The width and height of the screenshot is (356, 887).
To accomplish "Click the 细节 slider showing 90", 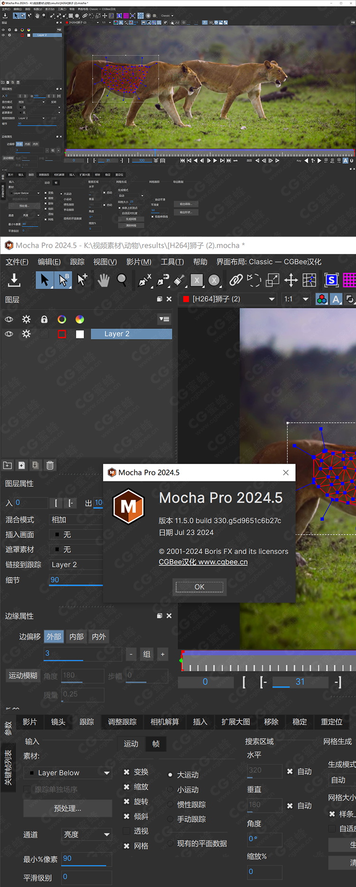I will click(76, 580).
